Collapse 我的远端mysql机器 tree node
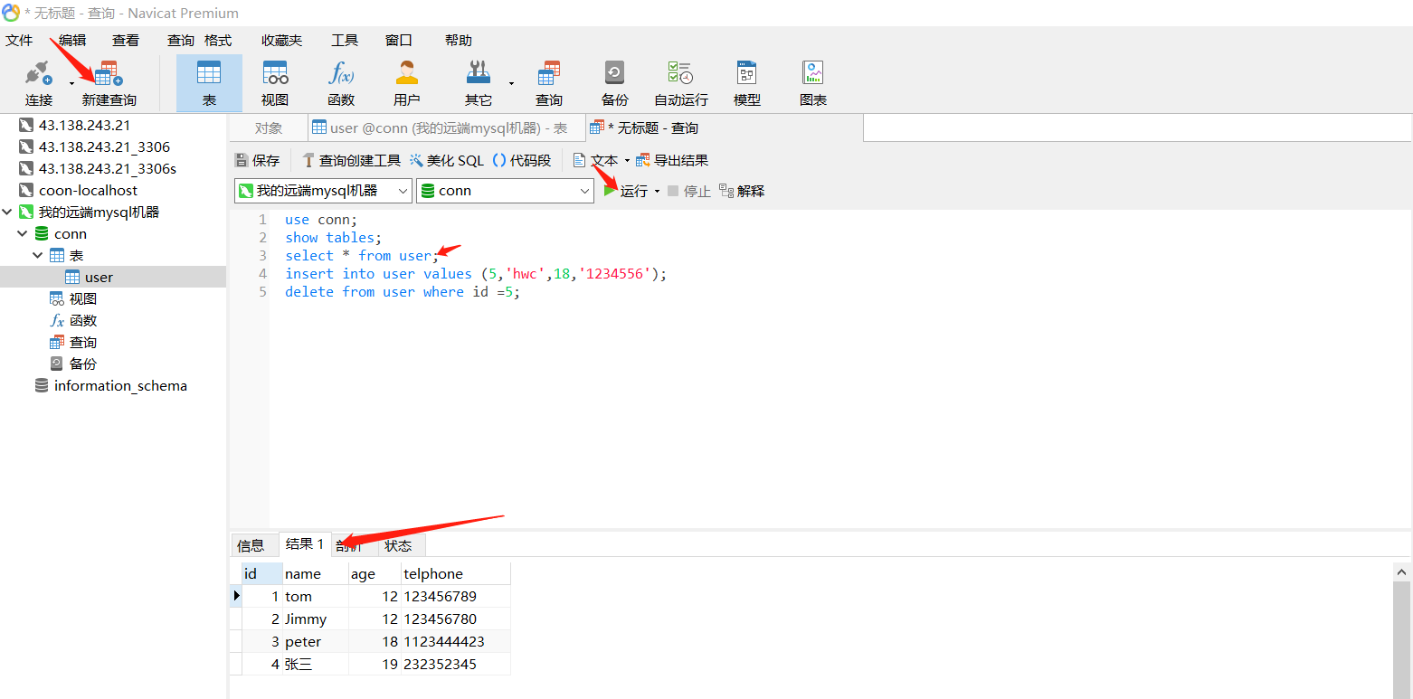 8,212
